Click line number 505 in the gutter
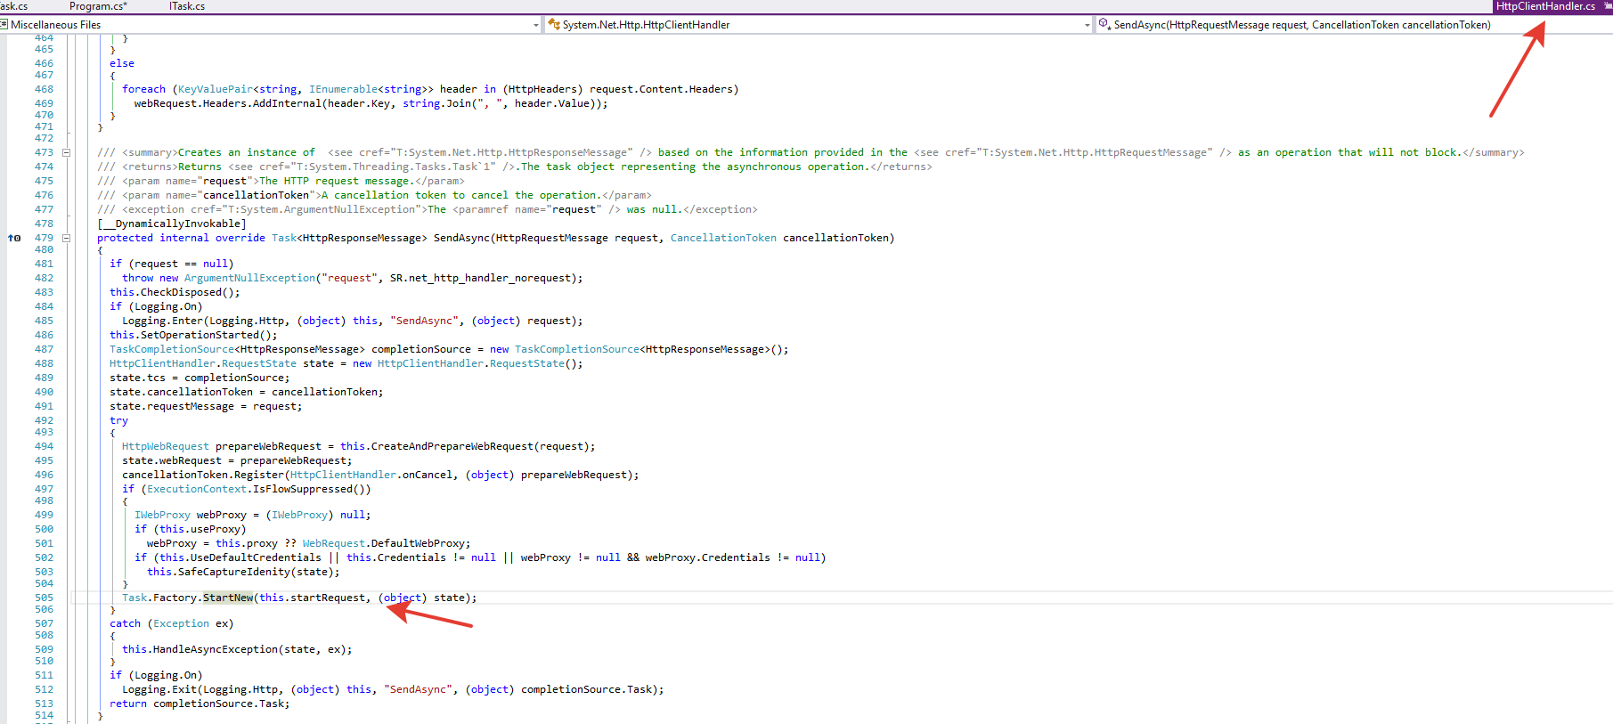 [x=45, y=598]
